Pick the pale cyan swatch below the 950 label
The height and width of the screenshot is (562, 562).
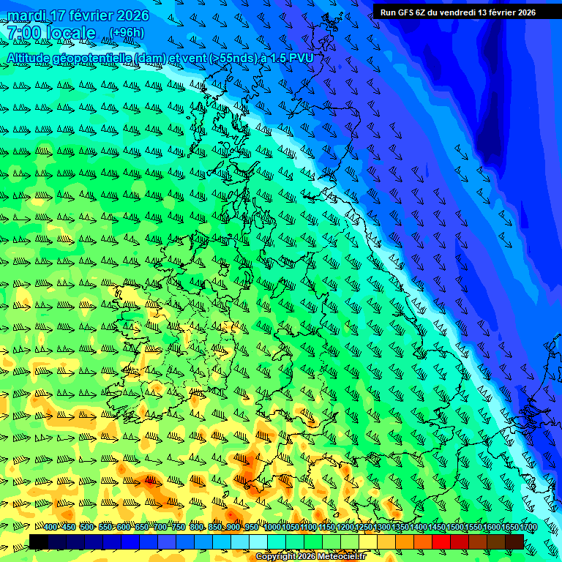[x=258, y=542]
